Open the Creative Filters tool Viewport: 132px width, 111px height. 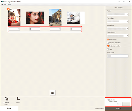pos(6,101)
